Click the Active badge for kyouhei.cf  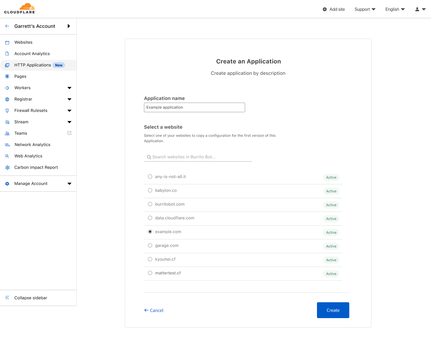(331, 260)
